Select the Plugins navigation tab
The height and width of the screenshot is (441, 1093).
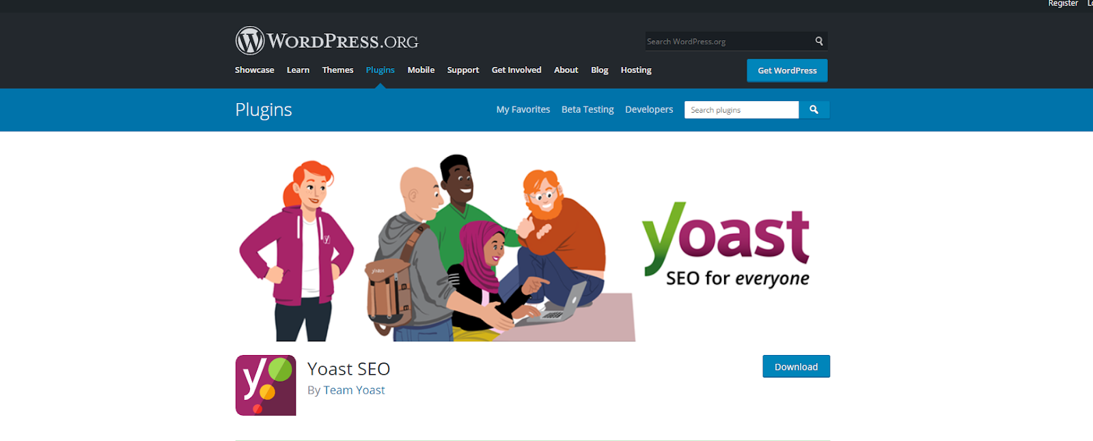(x=380, y=70)
